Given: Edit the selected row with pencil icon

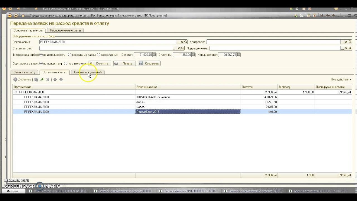Looking at the screenshot, I should coord(42,80).
